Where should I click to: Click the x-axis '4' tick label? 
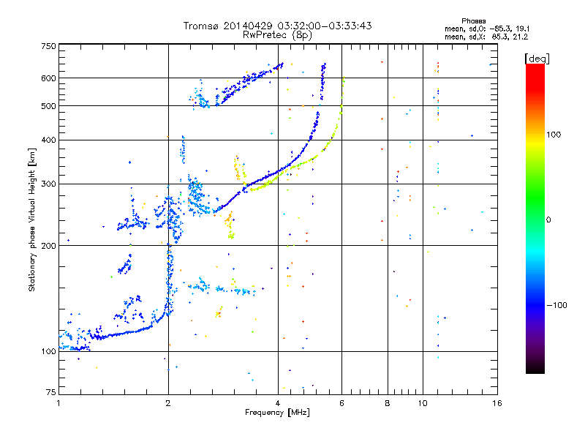[x=278, y=403]
